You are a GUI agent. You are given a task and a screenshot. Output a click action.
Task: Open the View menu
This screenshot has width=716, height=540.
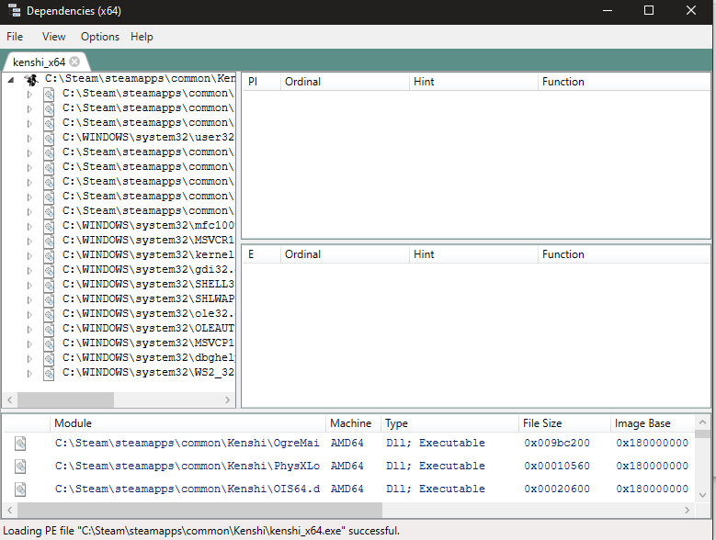(x=53, y=37)
